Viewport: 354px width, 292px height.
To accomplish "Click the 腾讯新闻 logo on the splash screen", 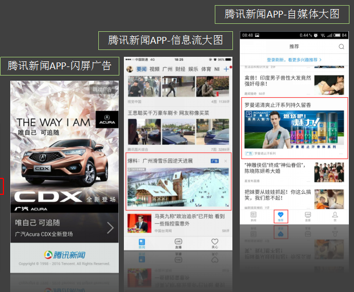I will [65, 255].
